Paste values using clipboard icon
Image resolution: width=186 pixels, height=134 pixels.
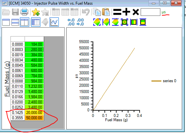[x=106, y=12]
